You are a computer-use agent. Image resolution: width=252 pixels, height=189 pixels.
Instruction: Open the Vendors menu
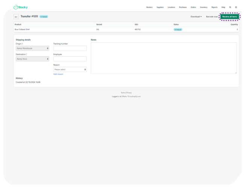click(149, 7)
